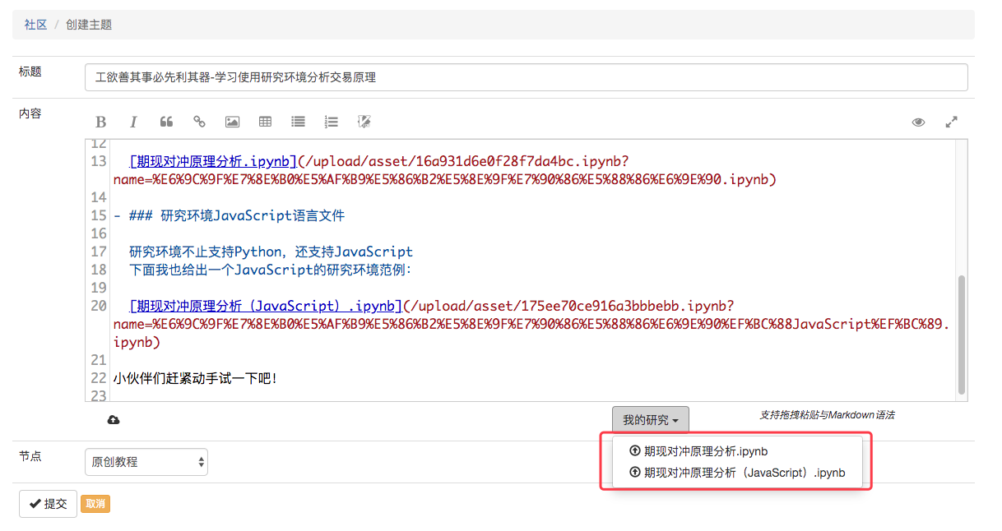Toggle the preview eye icon
Image resolution: width=1002 pixels, height=531 pixels.
click(918, 122)
